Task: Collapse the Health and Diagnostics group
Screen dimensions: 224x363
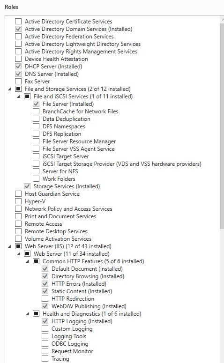Action: (x=28, y=314)
